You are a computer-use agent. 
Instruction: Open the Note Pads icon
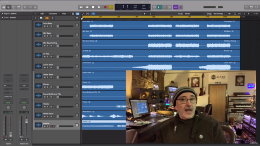pyautogui.click(x=251, y=7)
